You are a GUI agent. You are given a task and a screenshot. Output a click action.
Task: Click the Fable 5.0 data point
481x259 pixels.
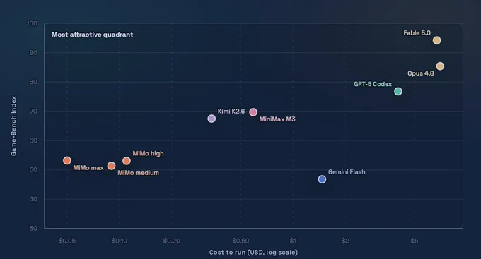436,40
